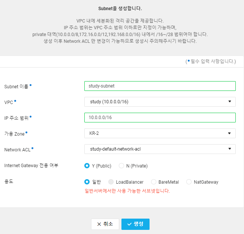Select the N (Private) radio button

click(x=121, y=166)
